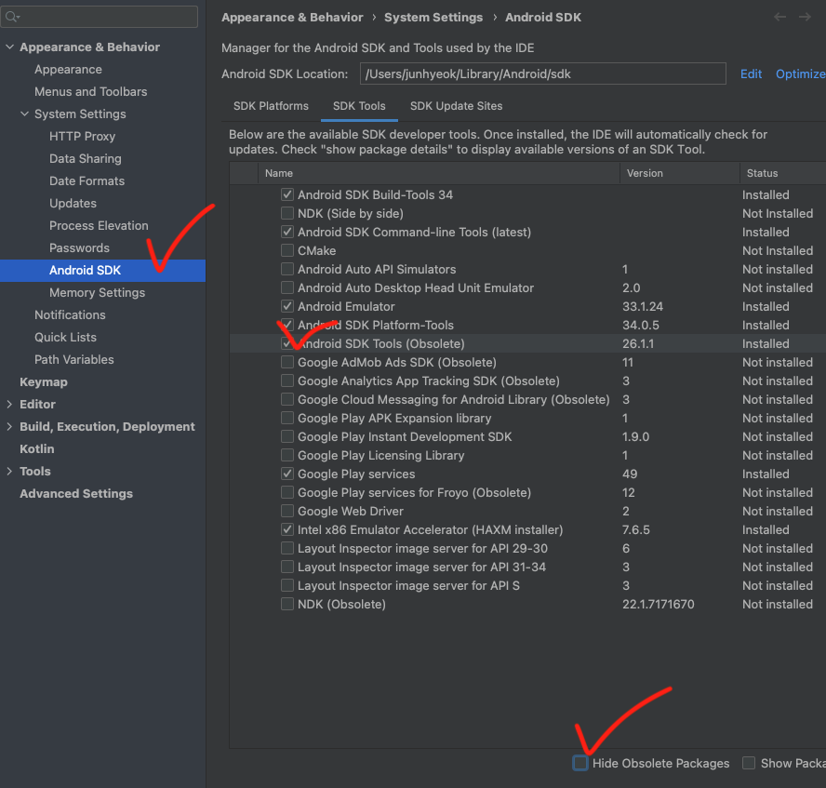Screen dimensions: 826x788
Task: Select Layout Inspector image server for API 29-30 row
Action: (527, 548)
